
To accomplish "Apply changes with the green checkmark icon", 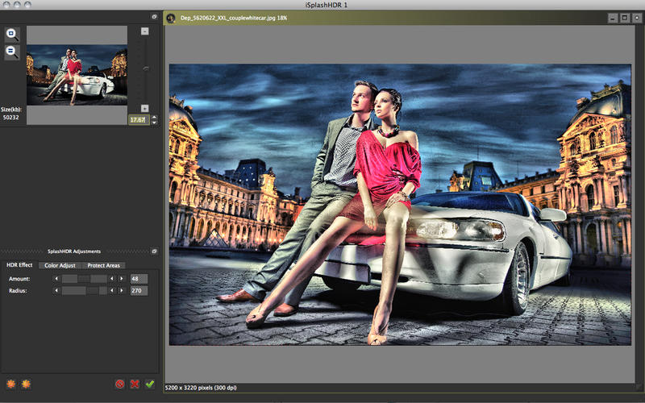I will click(x=150, y=384).
